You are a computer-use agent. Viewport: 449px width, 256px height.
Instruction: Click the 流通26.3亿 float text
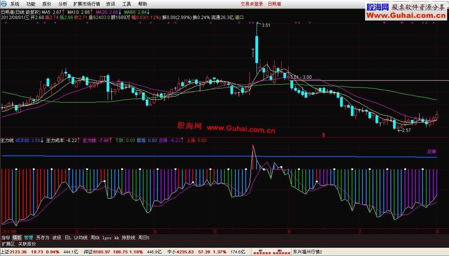coord(222,18)
